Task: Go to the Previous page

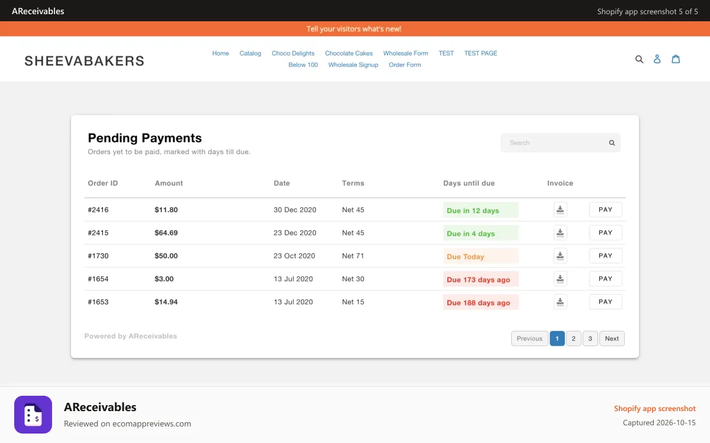Action: [x=530, y=338]
